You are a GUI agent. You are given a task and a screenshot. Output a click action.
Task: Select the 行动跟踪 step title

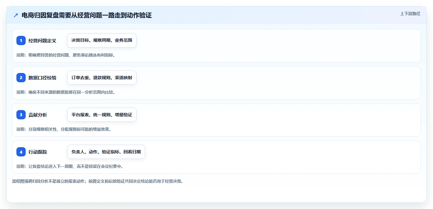tap(38, 152)
